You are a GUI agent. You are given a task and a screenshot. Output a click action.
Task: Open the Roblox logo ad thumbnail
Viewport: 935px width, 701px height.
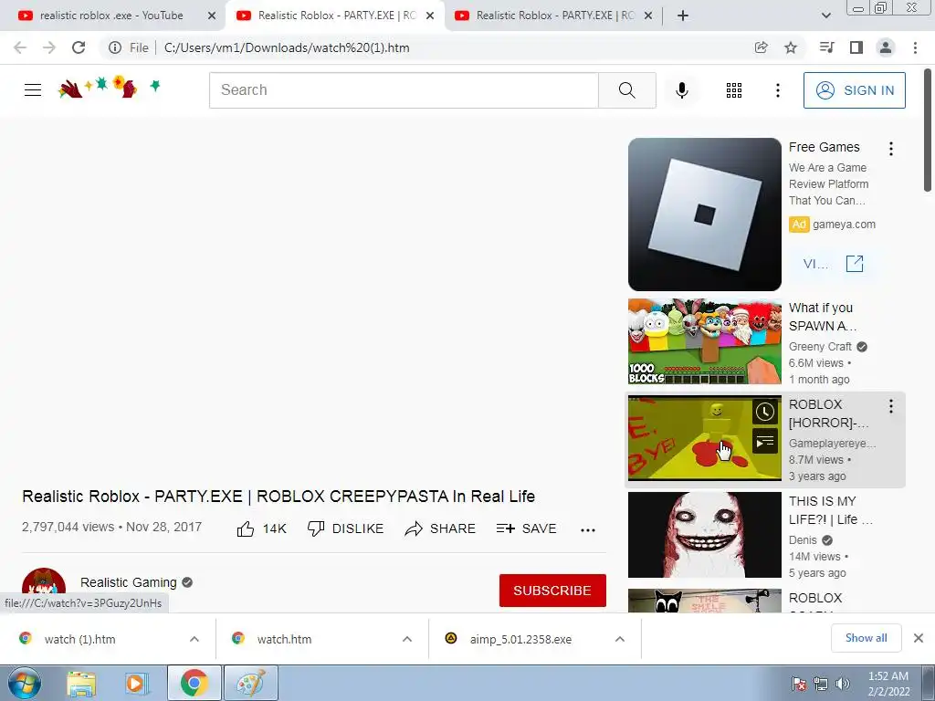click(x=704, y=214)
